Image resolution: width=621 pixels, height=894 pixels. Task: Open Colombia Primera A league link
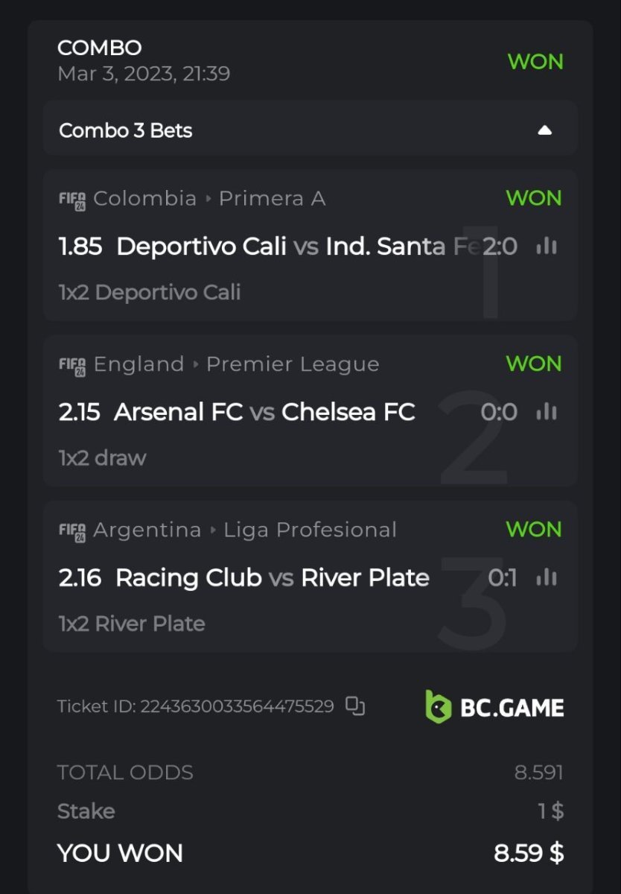coord(209,199)
